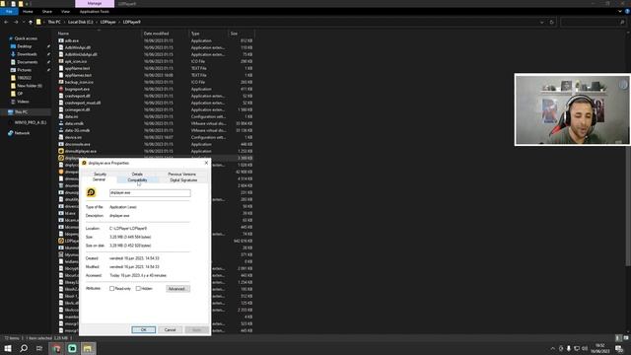Open Documents in navigation pane

[x=27, y=62]
